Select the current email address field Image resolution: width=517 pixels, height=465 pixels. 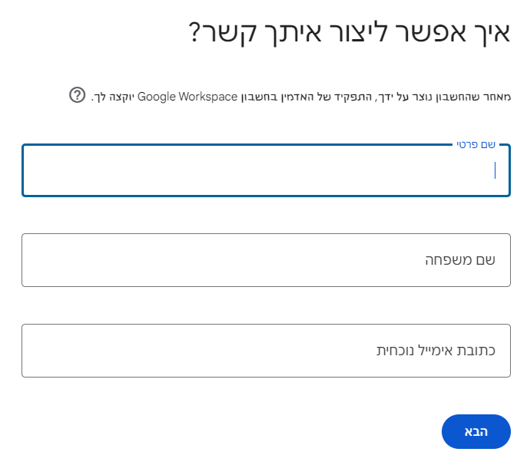coord(266,351)
